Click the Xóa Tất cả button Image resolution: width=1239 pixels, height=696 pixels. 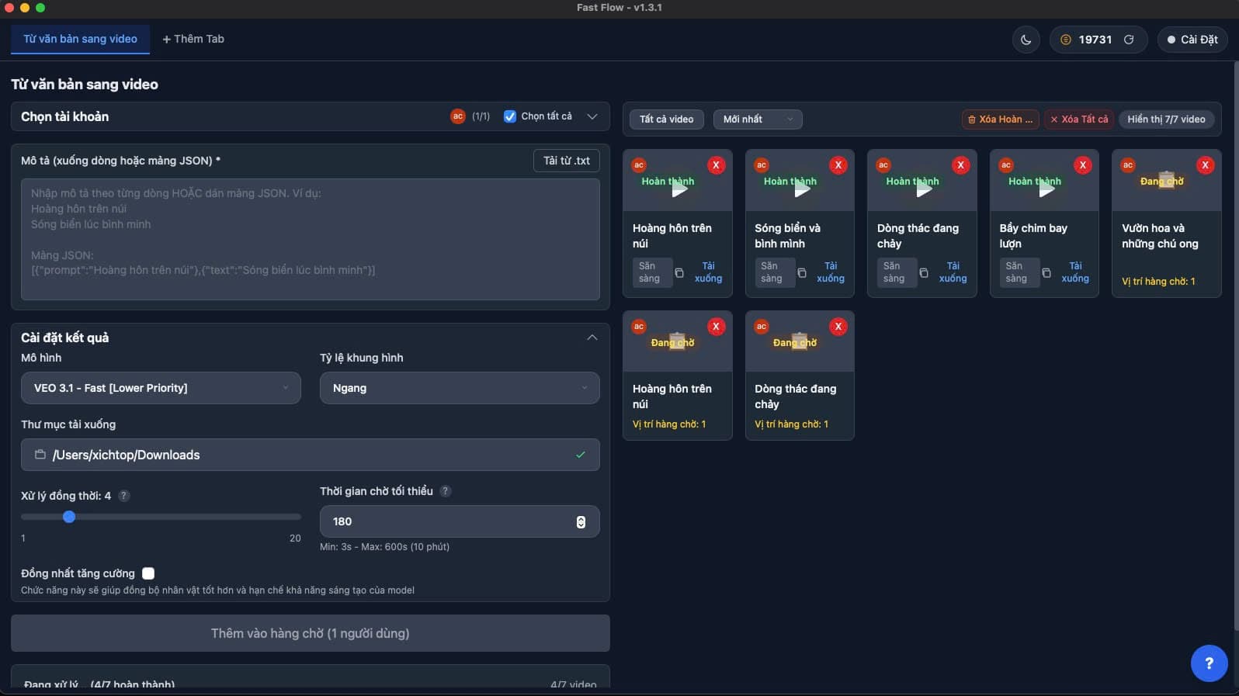coord(1078,119)
